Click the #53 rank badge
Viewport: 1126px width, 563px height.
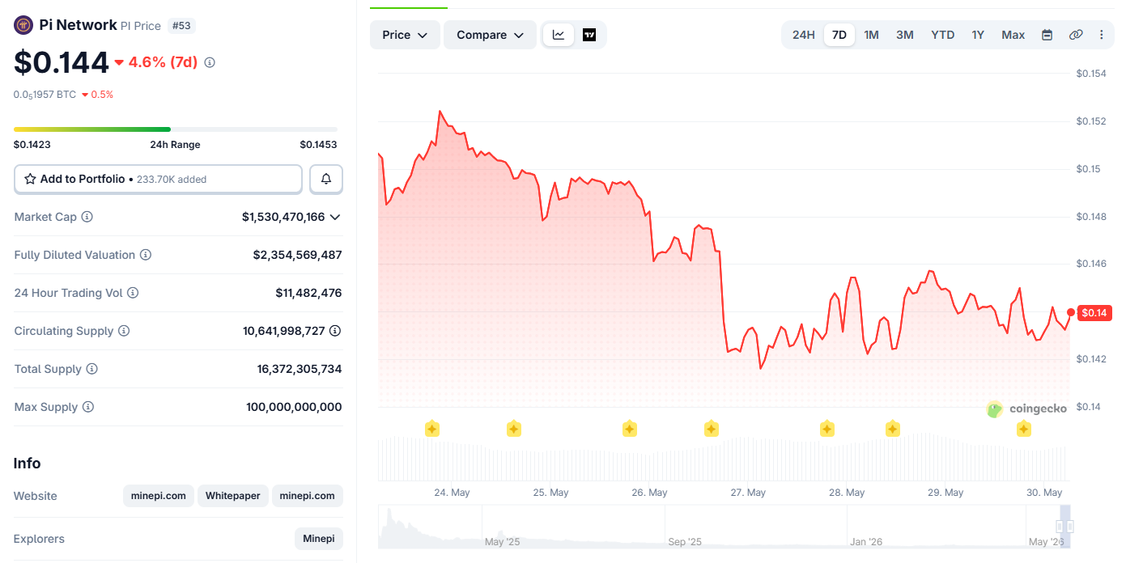coord(181,26)
